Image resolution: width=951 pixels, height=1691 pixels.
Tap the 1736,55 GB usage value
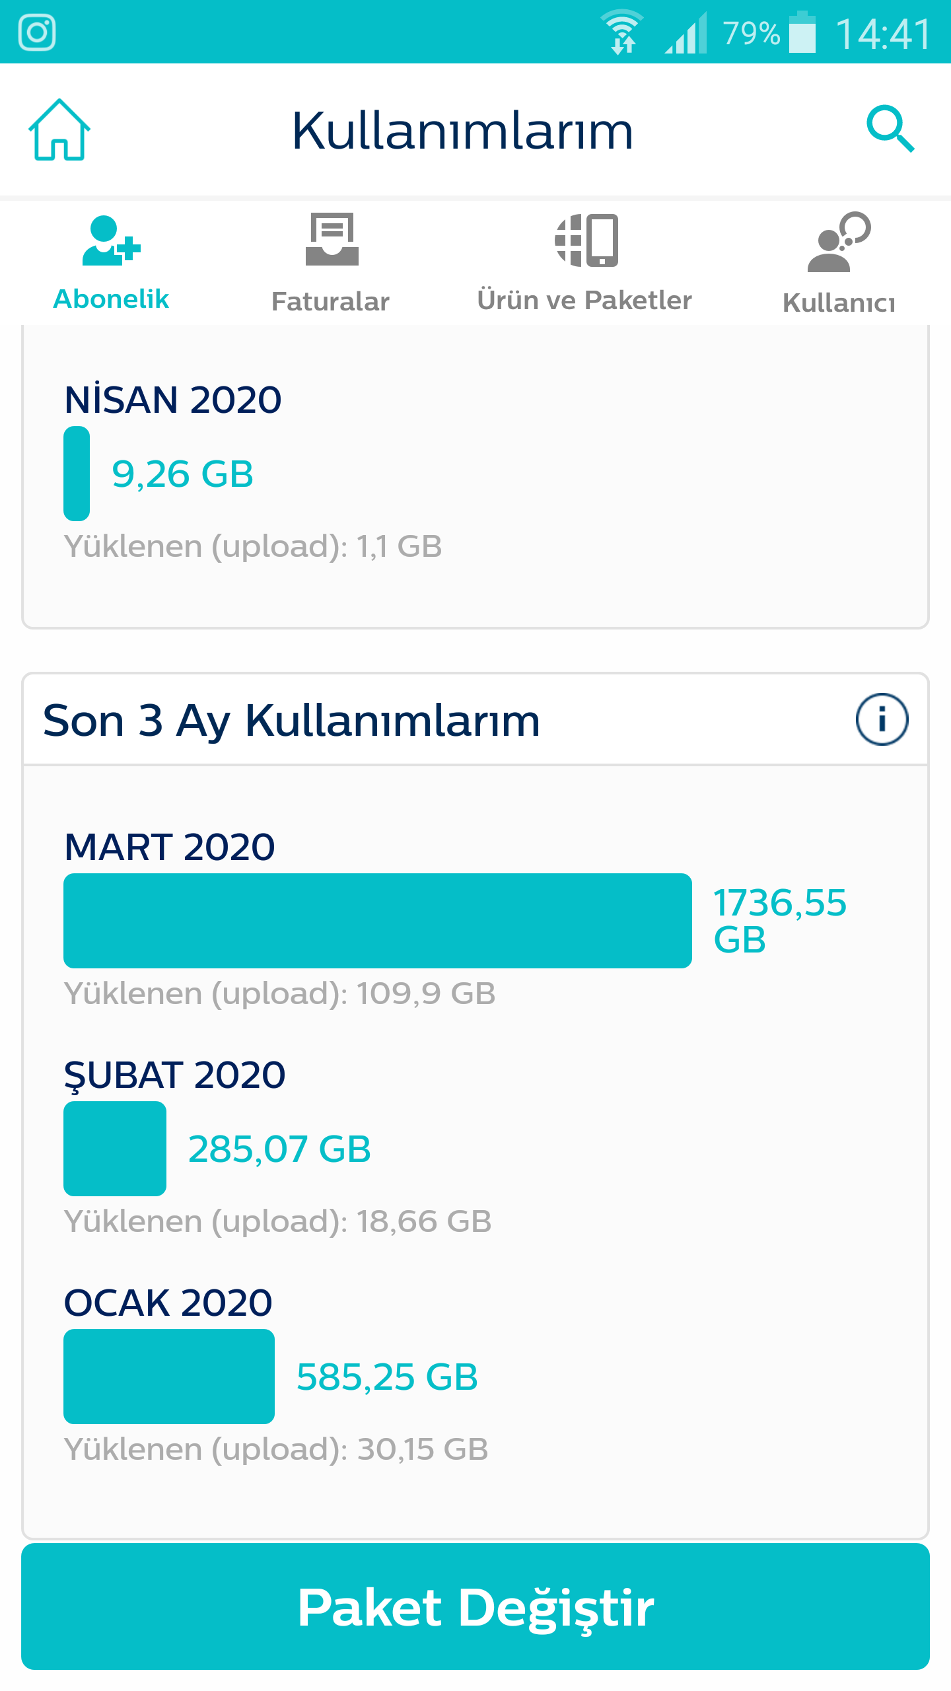[779, 921]
